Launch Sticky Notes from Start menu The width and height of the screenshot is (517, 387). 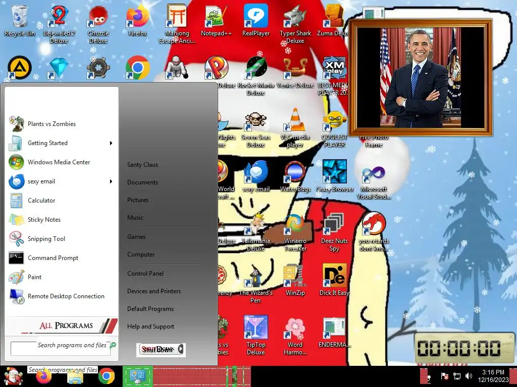[61, 220]
